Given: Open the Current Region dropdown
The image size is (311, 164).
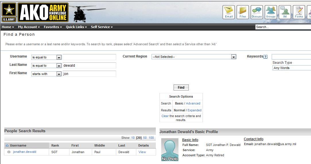Looking at the screenshot, I should coord(234,57).
